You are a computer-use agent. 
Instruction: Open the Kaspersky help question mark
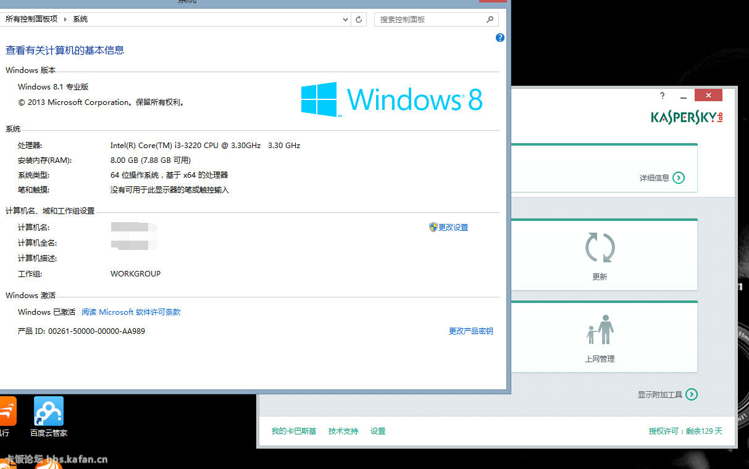pos(663,96)
